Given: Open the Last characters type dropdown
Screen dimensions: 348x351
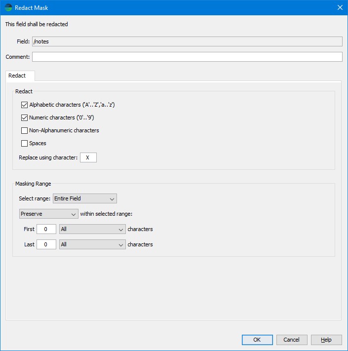Looking at the screenshot, I should 92,244.
